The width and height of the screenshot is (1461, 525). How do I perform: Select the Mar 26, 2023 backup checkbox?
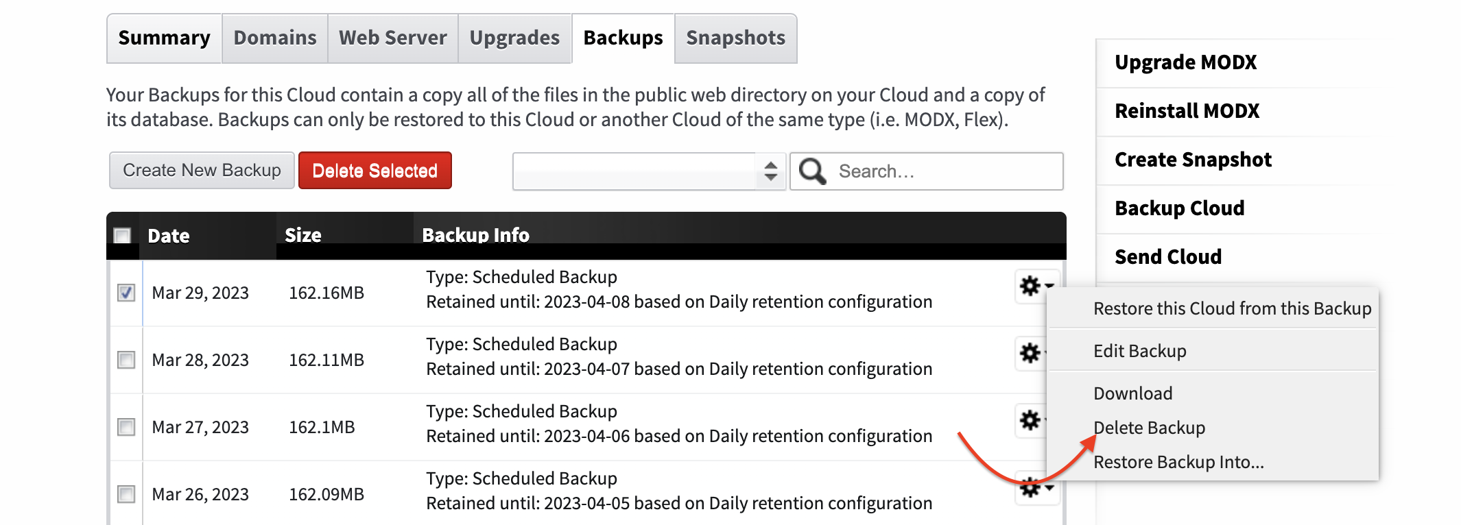coord(125,493)
